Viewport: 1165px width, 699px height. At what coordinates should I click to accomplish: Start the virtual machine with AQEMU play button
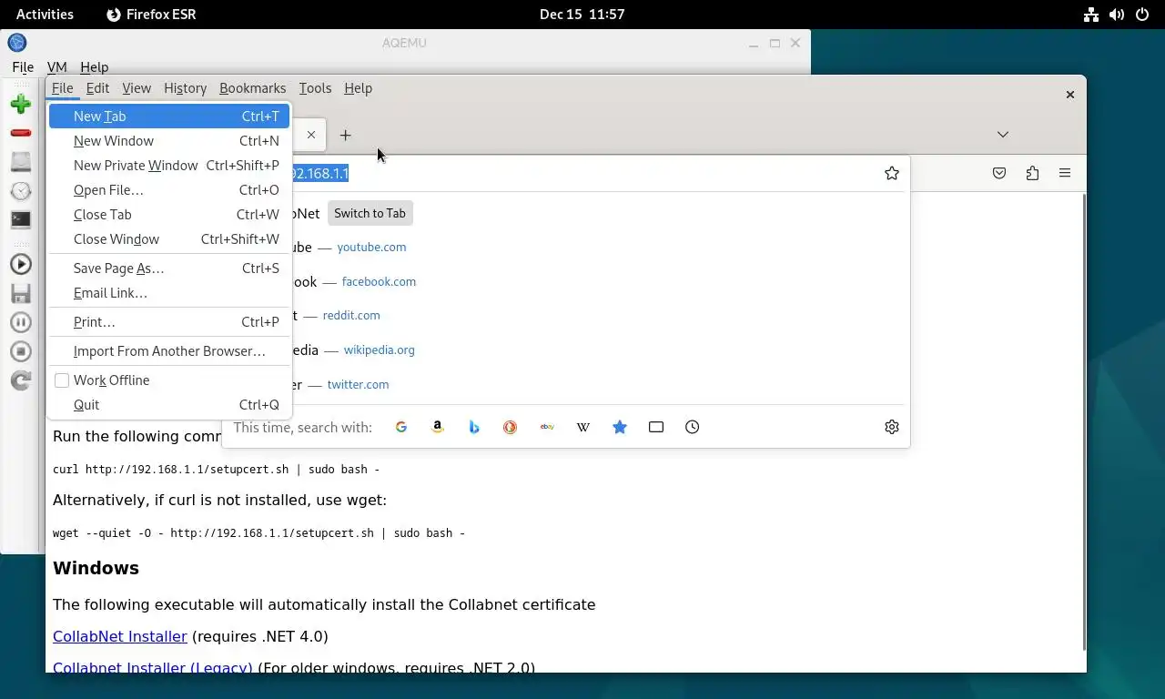(21, 264)
